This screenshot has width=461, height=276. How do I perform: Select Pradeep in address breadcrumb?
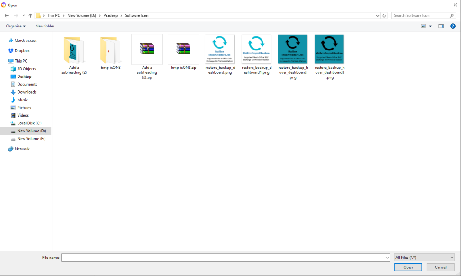[111, 16]
